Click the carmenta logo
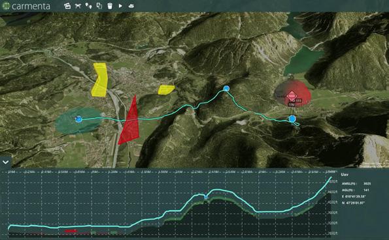 click(26, 6)
